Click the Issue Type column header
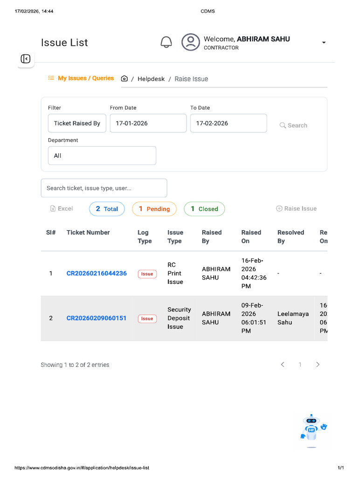358x478 pixels. [175, 237]
